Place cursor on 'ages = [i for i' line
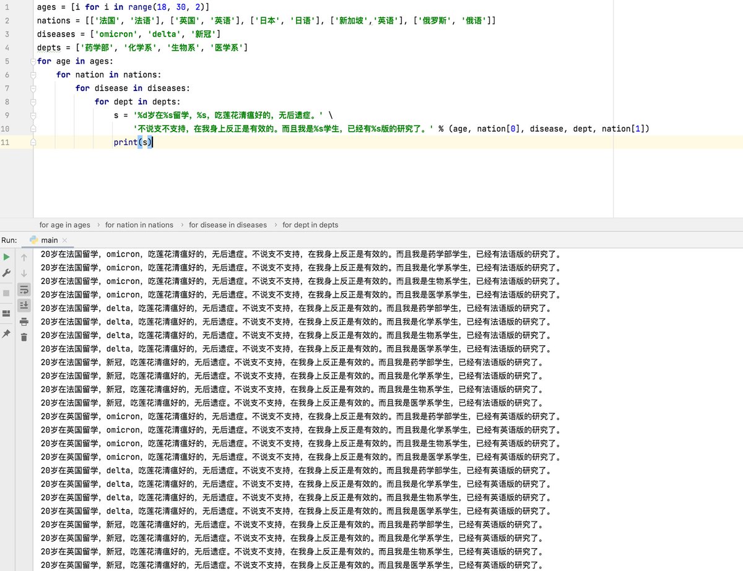 point(123,7)
